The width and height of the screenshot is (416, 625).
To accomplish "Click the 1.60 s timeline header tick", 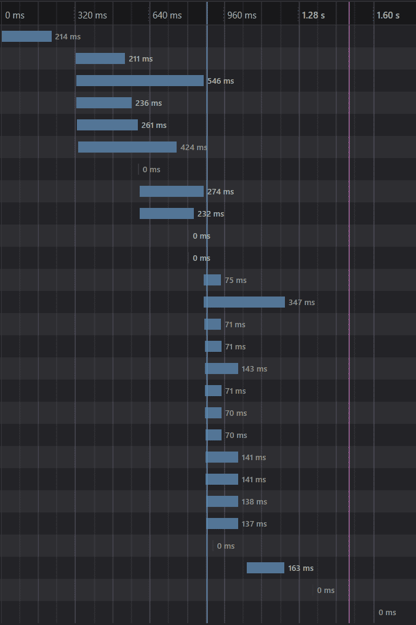I will 388,15.
